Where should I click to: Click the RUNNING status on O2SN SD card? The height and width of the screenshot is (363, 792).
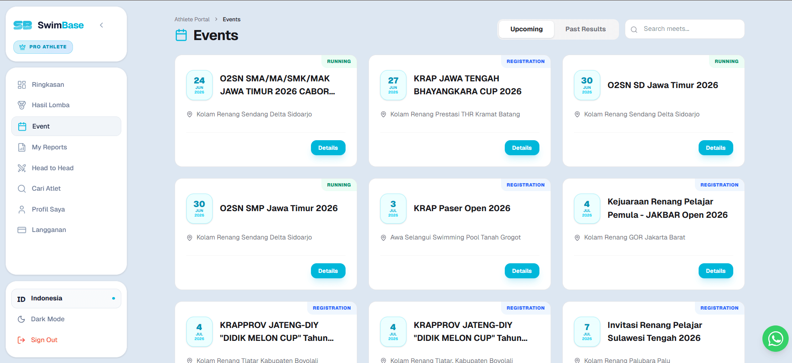[x=727, y=61]
